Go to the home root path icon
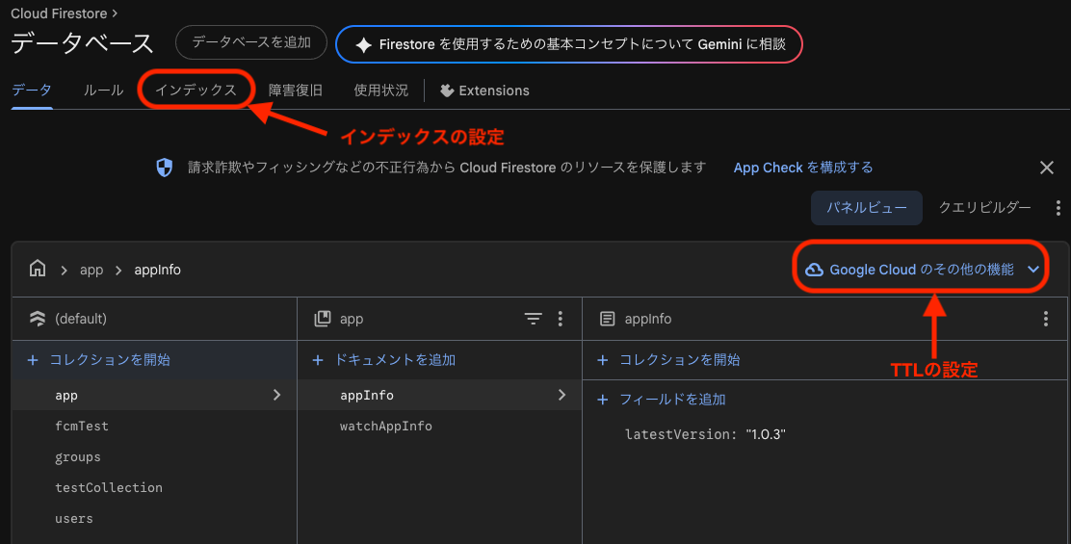The height and width of the screenshot is (544, 1071). [38, 269]
